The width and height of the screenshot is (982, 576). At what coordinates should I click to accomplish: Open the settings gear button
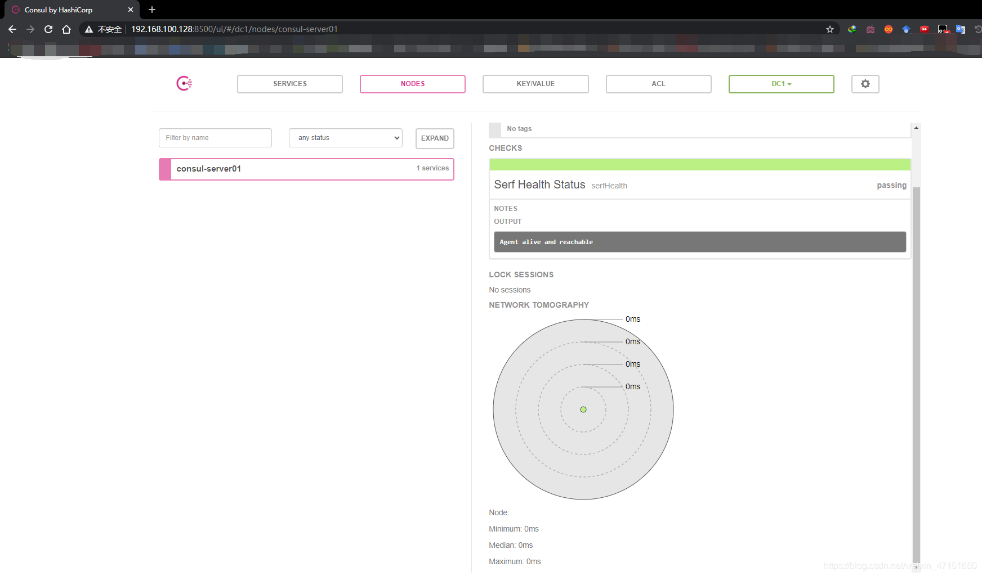pyautogui.click(x=865, y=84)
